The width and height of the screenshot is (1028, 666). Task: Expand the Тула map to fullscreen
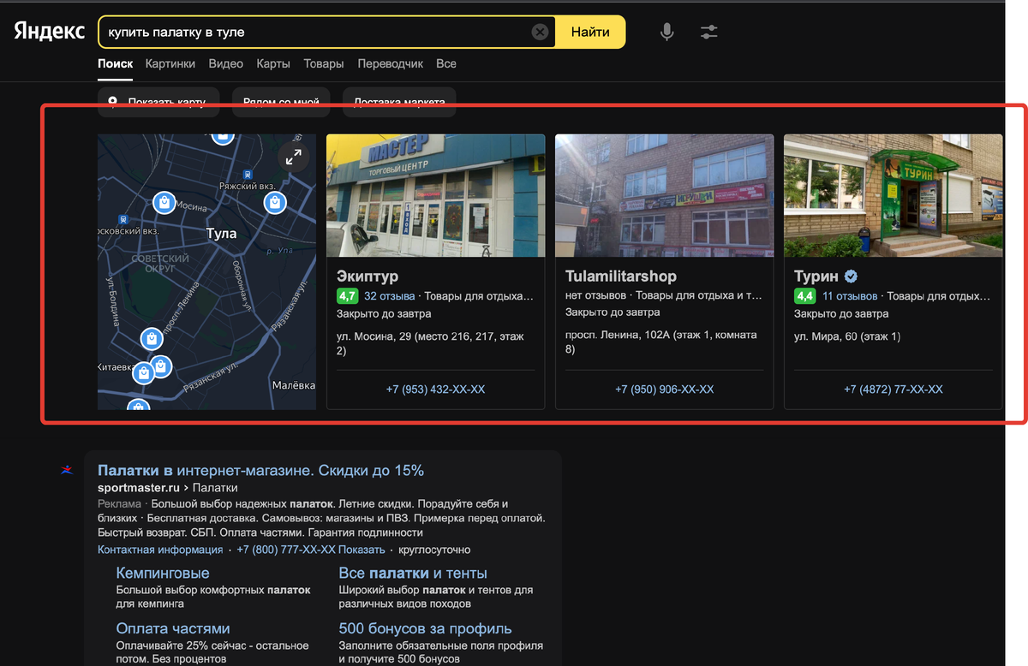[x=294, y=157]
